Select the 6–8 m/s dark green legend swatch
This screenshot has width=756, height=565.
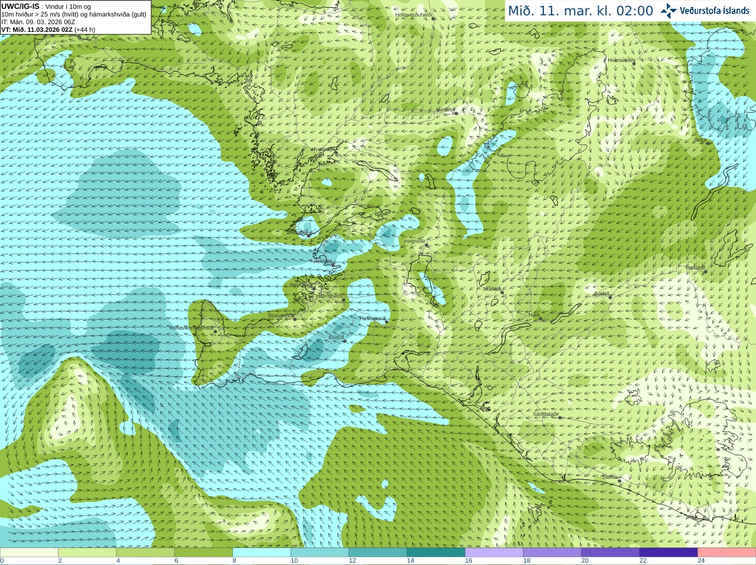tap(203, 553)
